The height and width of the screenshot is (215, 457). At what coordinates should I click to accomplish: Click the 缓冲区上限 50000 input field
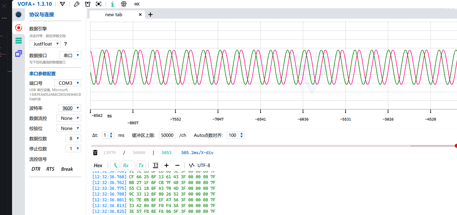167,135
